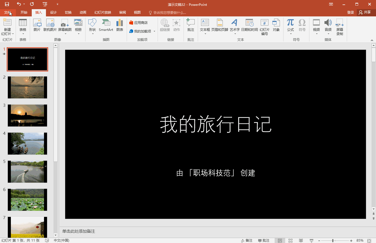Click spell check icon in status bar

tap(47, 240)
